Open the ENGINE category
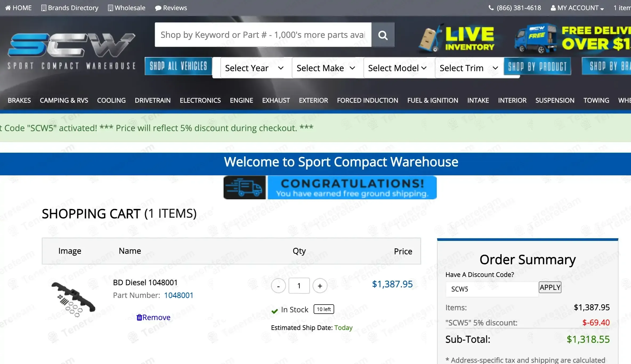The image size is (631, 364). coord(241,100)
